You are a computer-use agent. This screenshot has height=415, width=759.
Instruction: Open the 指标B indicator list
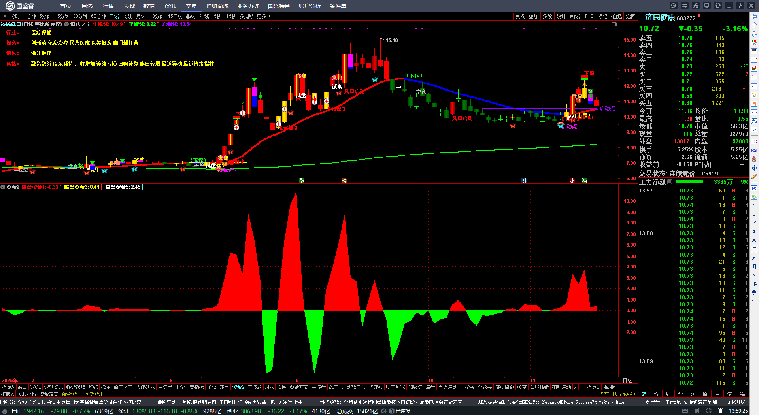click(x=593, y=387)
